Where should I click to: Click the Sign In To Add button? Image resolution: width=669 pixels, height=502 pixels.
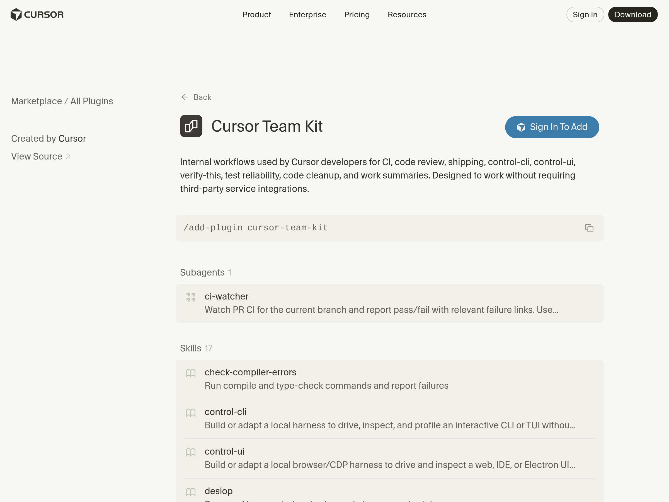pos(552,127)
